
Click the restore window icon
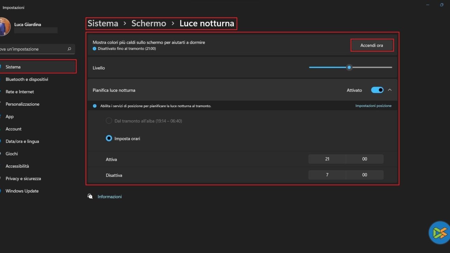pos(441,5)
